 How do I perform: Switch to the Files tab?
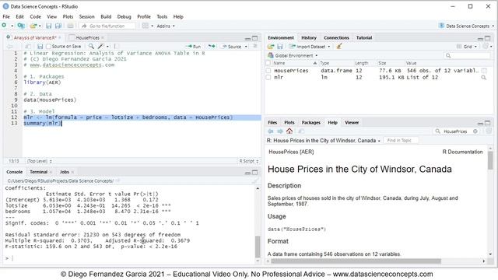click(x=272, y=123)
